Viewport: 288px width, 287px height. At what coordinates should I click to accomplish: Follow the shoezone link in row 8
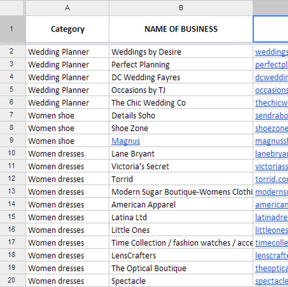(x=271, y=128)
